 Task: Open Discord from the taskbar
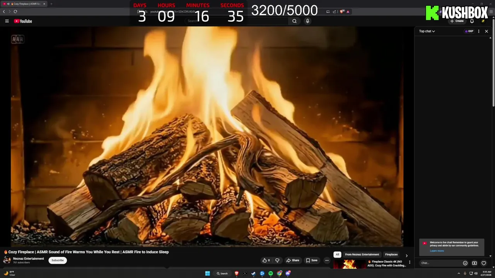[288, 273]
